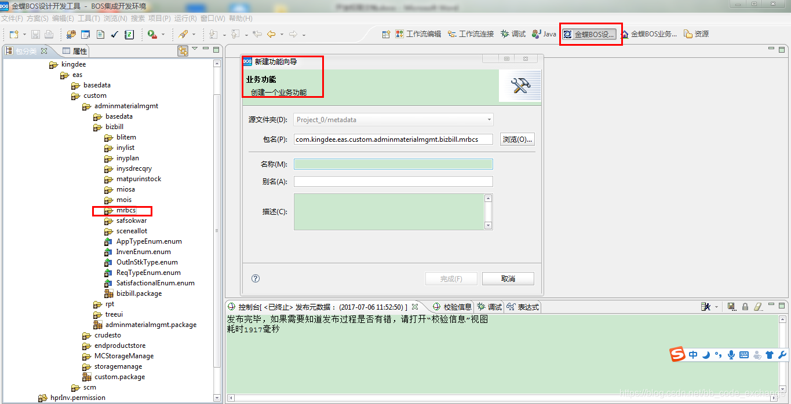Image resolution: width=791 pixels, height=404 pixels.
Task: Switch to 金蝶BOS业务 perspective
Action: 649,34
